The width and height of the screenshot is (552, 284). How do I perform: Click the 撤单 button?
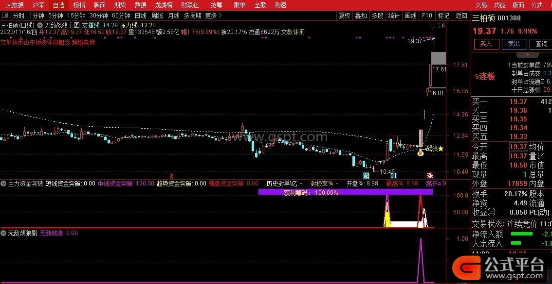click(239, 5)
